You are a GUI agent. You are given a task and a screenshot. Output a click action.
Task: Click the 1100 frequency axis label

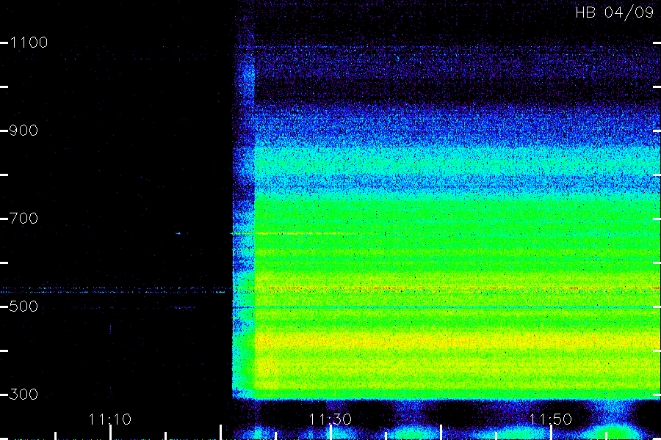tap(29, 43)
